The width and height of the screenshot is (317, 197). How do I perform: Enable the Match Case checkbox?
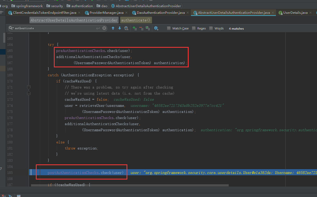(x=169, y=28)
